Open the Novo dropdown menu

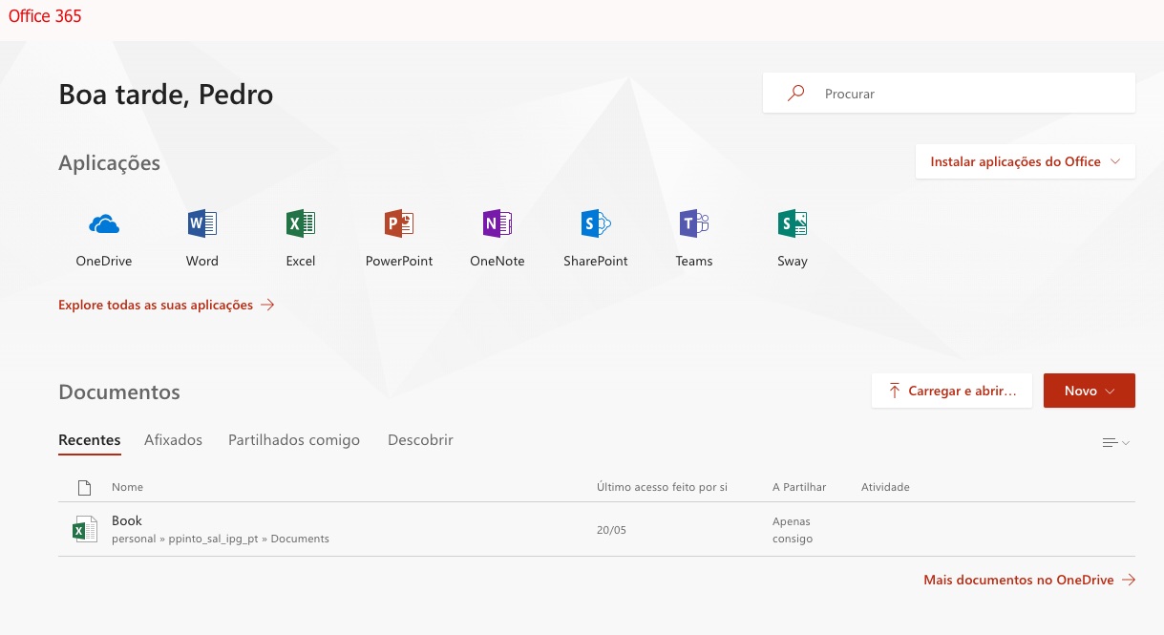coord(1089,391)
